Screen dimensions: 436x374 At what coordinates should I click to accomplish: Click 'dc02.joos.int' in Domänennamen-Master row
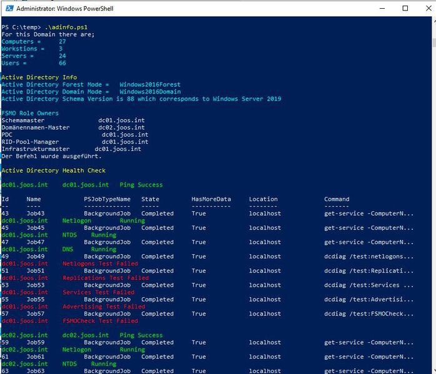click(x=122, y=128)
